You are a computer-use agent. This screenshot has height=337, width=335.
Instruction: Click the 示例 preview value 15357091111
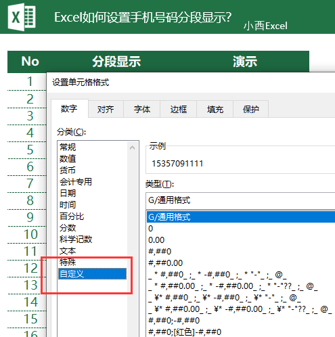[x=177, y=164]
